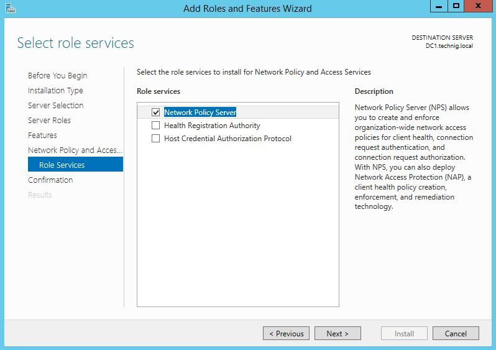Open Network Policy and Access Services step
This screenshot has width=496, height=350.
(x=75, y=150)
